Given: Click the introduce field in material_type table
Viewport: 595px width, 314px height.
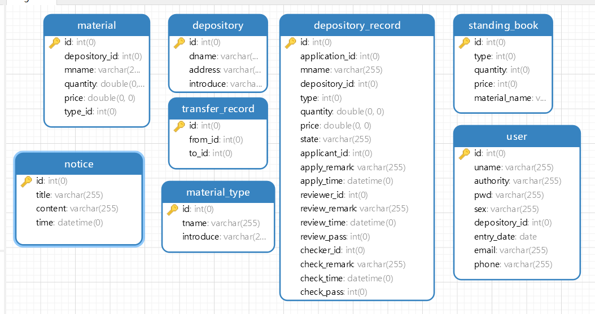Looking at the screenshot, I should [x=224, y=237].
